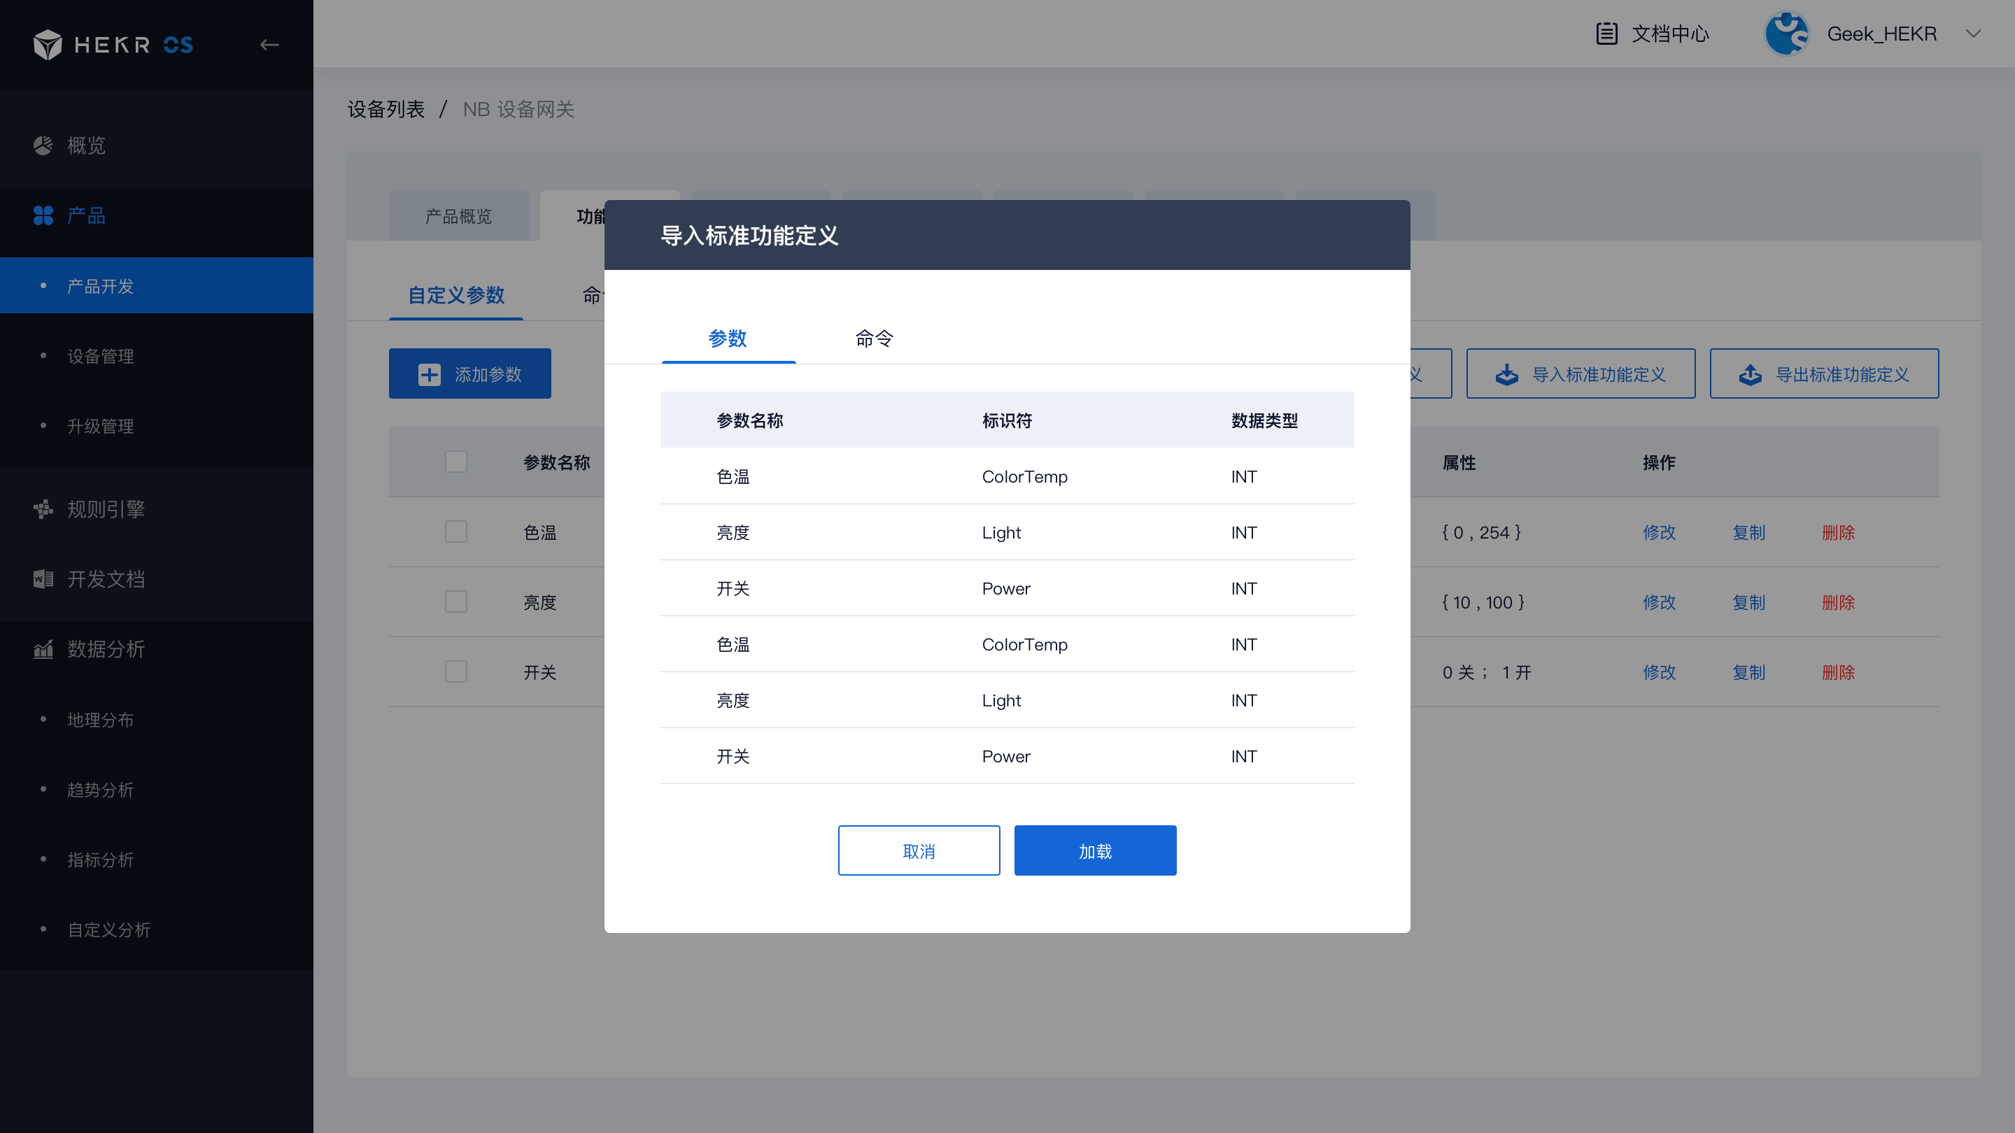Image resolution: width=2015 pixels, height=1133 pixels.
Task: Click the 加载 load button
Action: [x=1094, y=850]
